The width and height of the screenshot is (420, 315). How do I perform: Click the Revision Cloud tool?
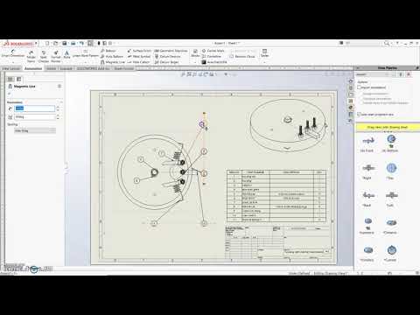click(242, 56)
